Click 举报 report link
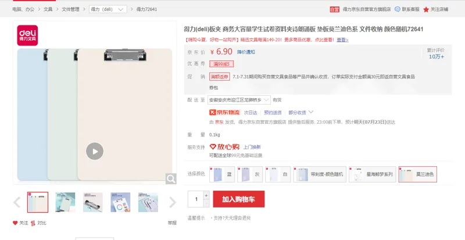Screen dimensions: 465x240 172,223
